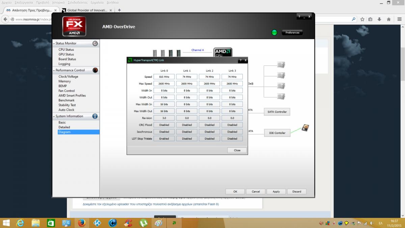The height and width of the screenshot is (228, 405).
Task: Click search magnifier in Firefox search box
Action: [354, 19]
